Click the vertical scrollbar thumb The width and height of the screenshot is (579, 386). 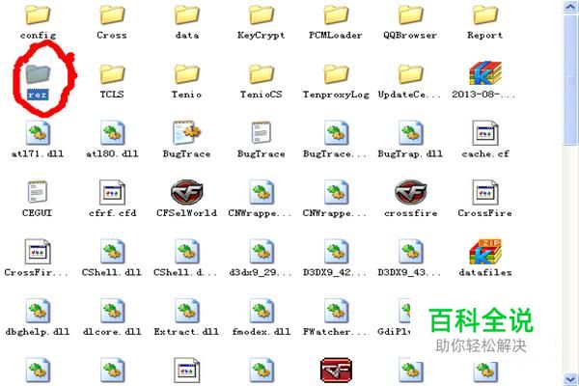571,79
